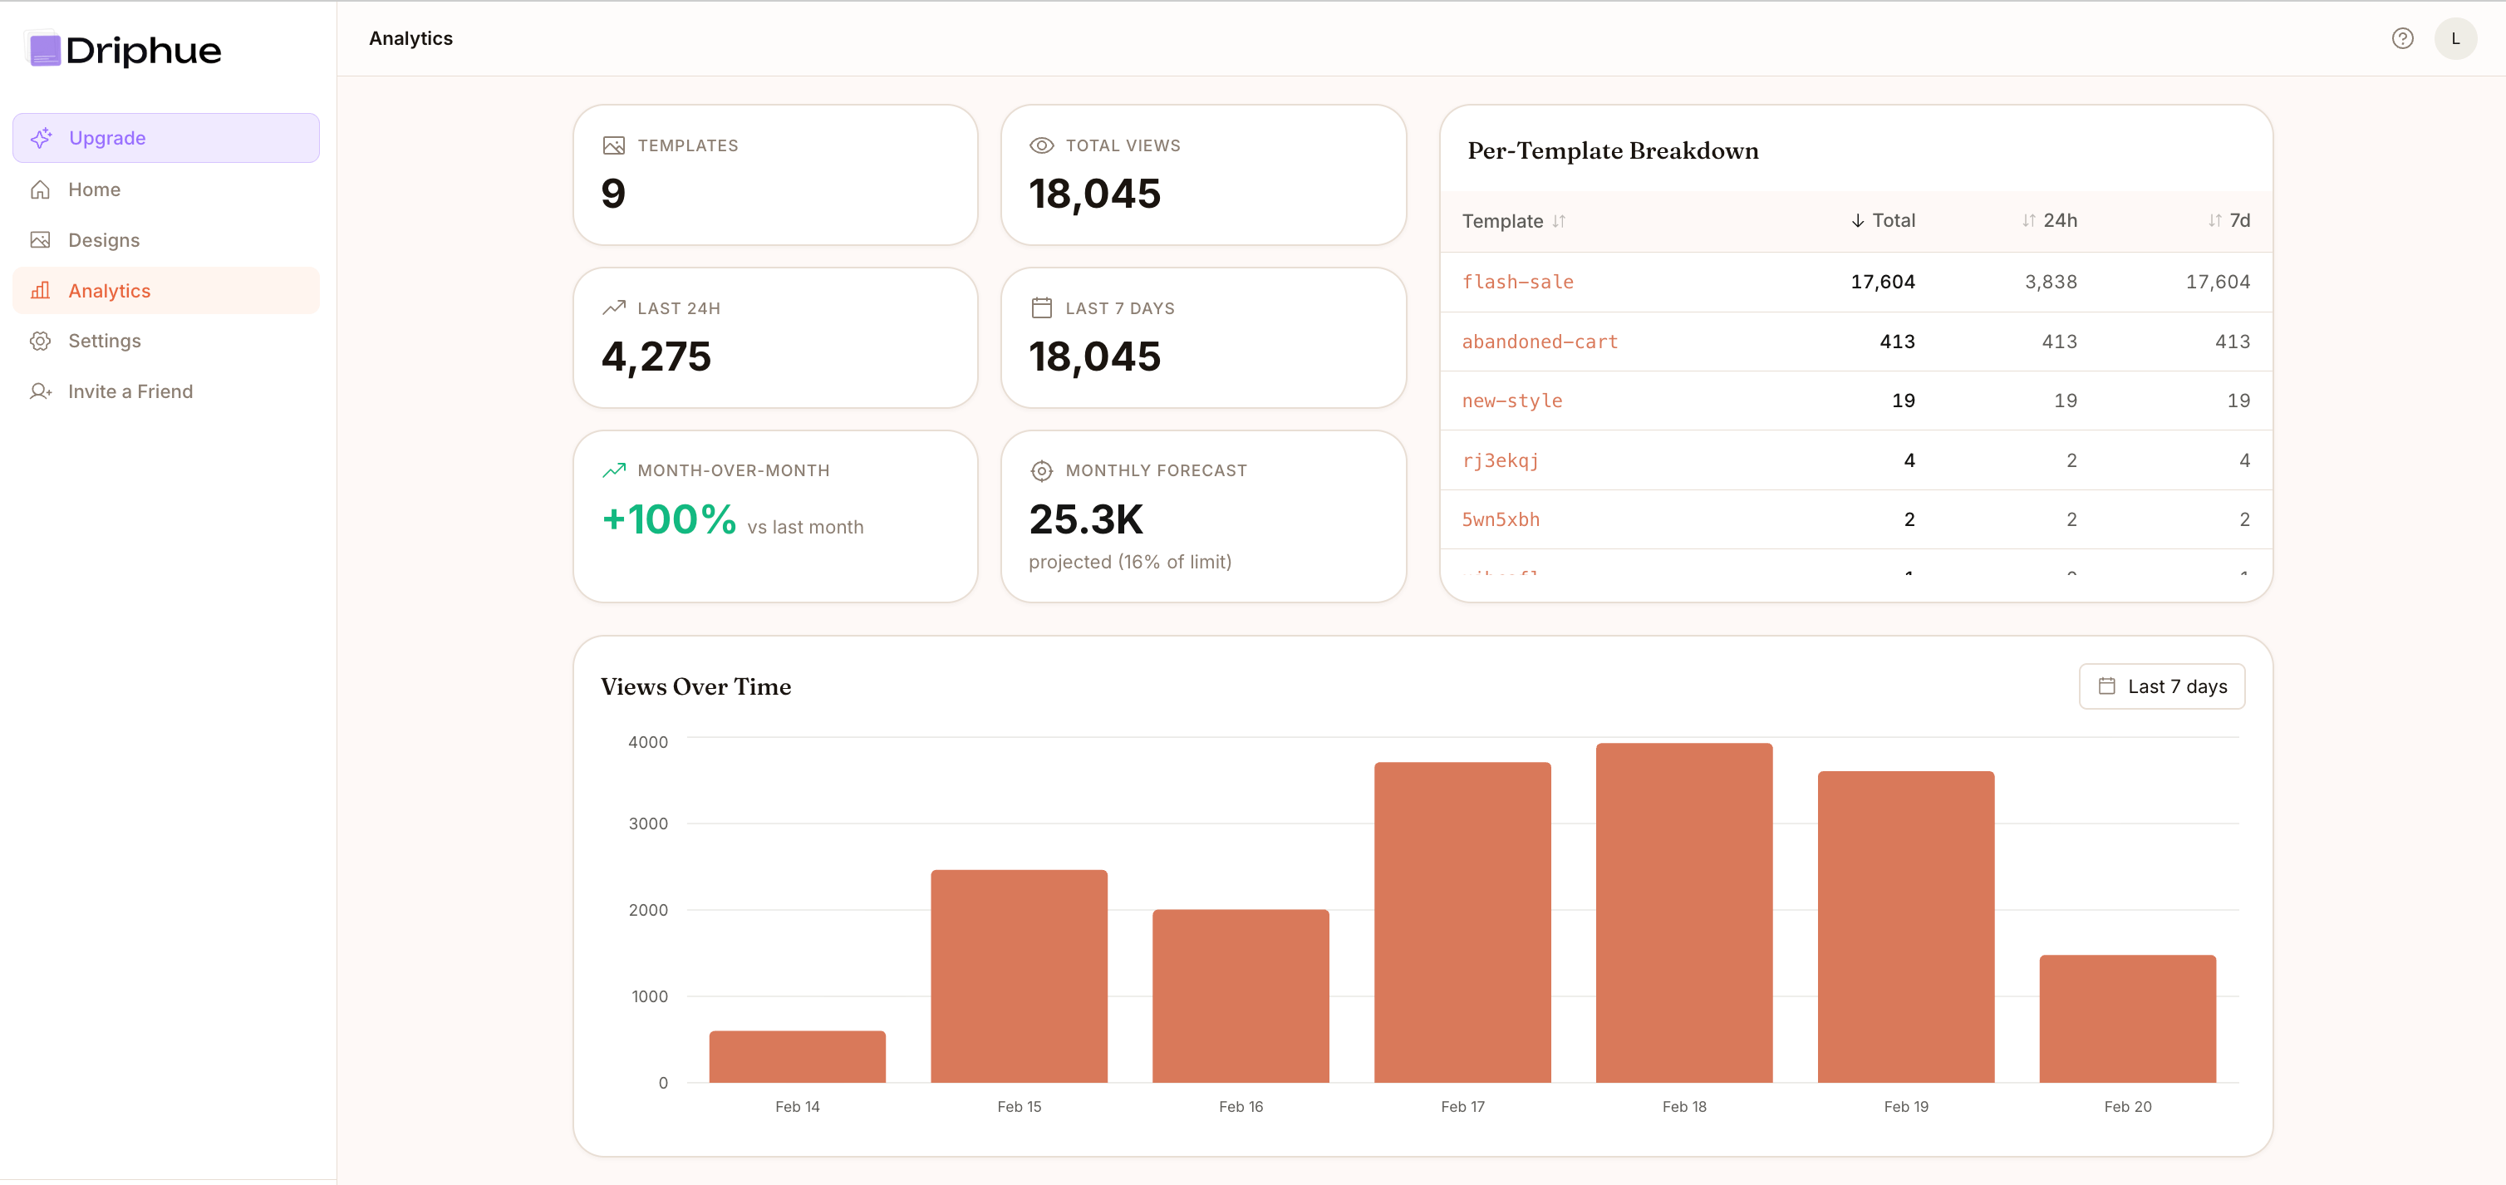Screen dimensions: 2506x1185
Task: Click the +100% month-over-month value
Action: click(670, 519)
